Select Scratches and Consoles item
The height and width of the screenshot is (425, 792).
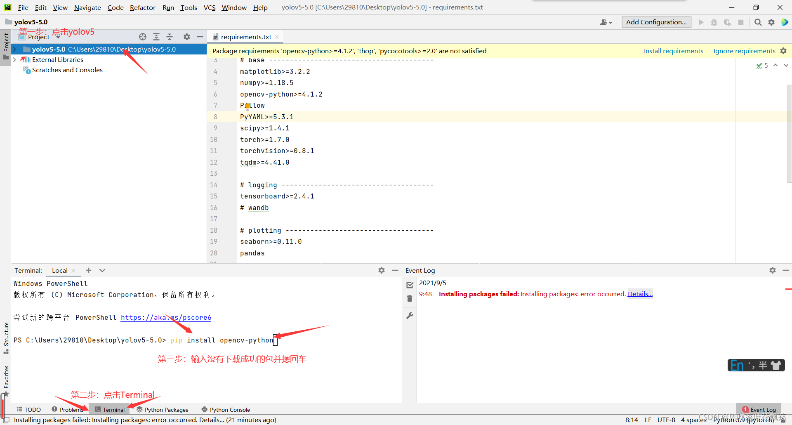point(67,70)
